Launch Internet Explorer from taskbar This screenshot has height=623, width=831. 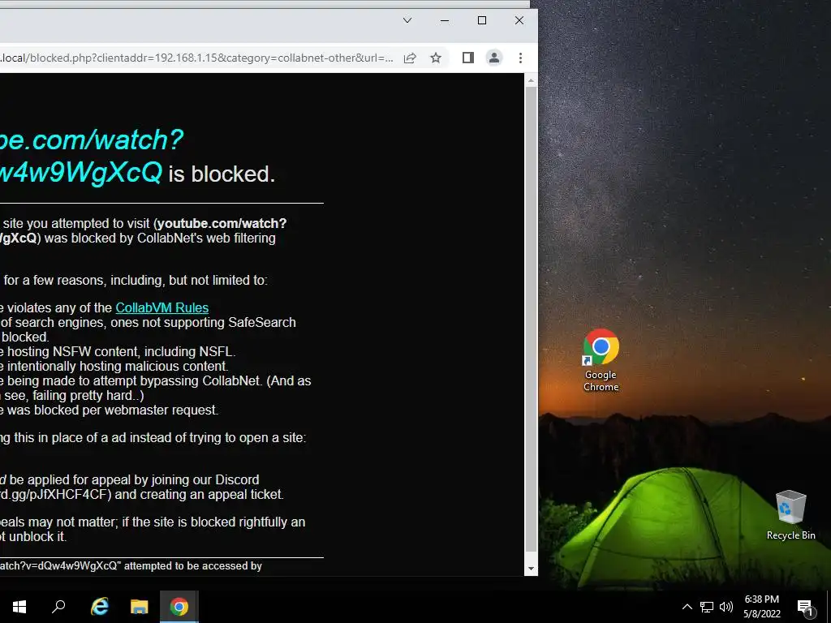tap(99, 607)
